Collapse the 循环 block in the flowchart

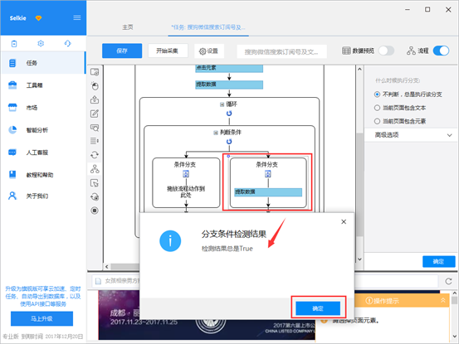point(222,104)
